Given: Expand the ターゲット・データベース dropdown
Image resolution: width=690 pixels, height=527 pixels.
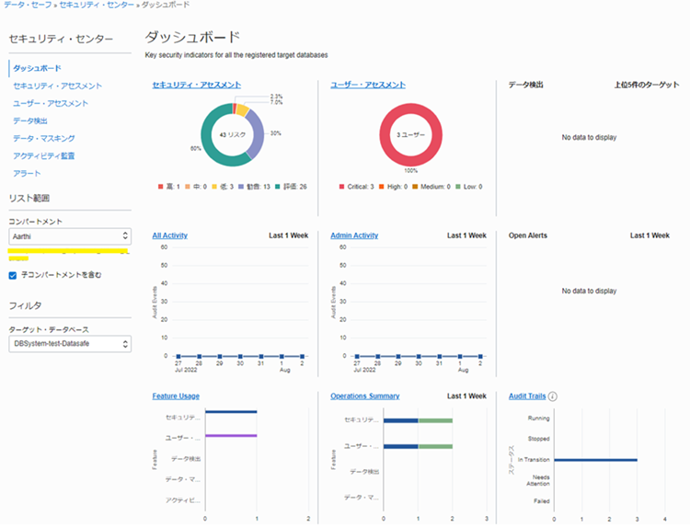Looking at the screenshot, I should 69,344.
